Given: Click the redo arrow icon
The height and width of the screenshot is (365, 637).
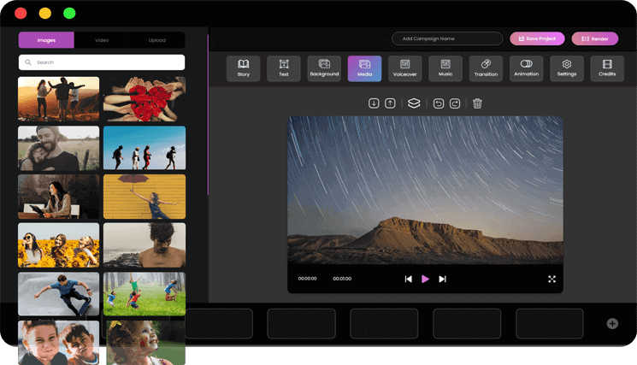Looking at the screenshot, I should 455,103.
